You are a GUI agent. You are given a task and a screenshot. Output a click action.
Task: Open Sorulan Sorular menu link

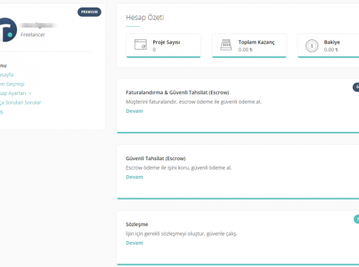pyautogui.click(x=21, y=102)
